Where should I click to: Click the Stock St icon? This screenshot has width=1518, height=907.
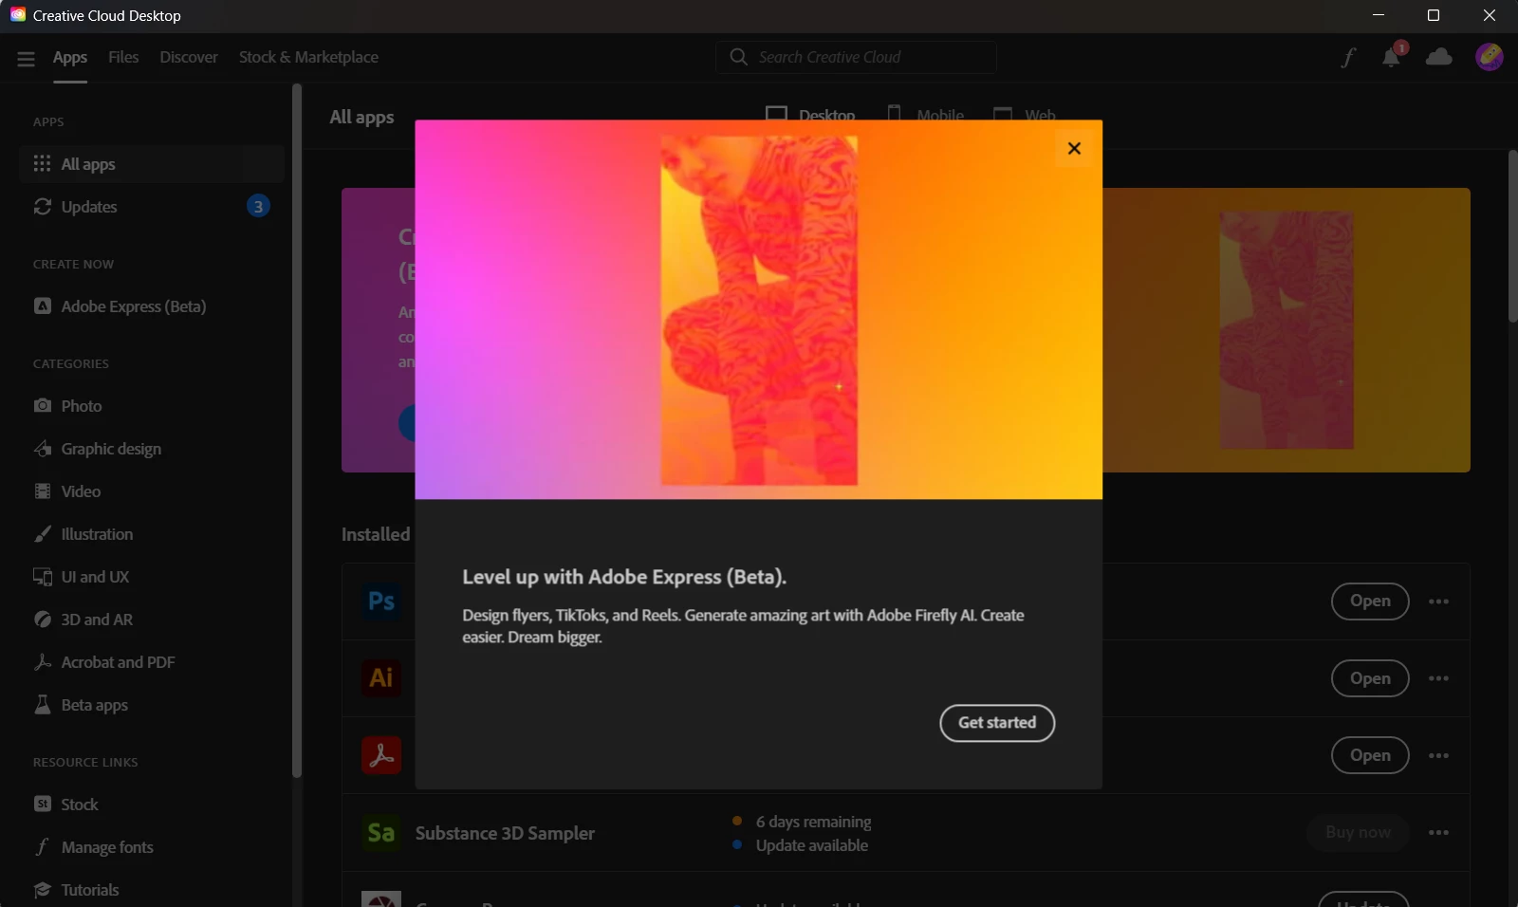click(43, 804)
